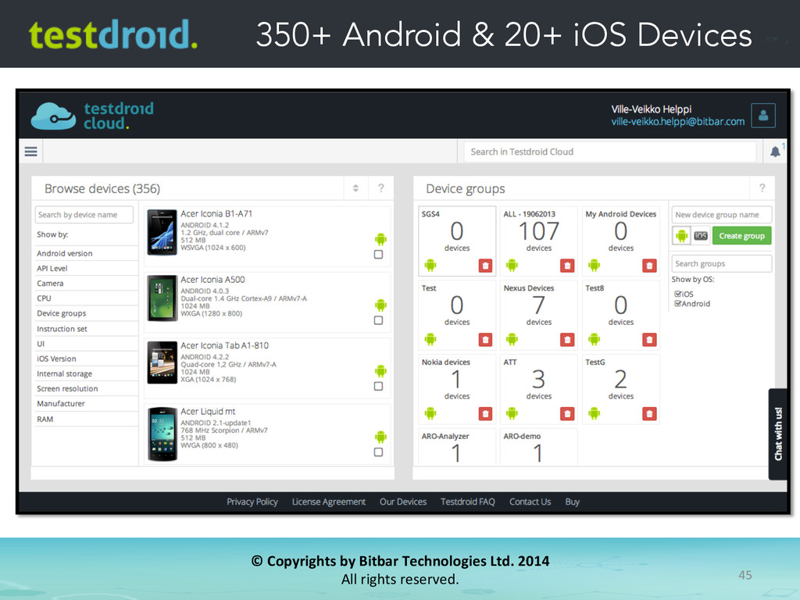Delete the Test8 device group

(x=649, y=340)
